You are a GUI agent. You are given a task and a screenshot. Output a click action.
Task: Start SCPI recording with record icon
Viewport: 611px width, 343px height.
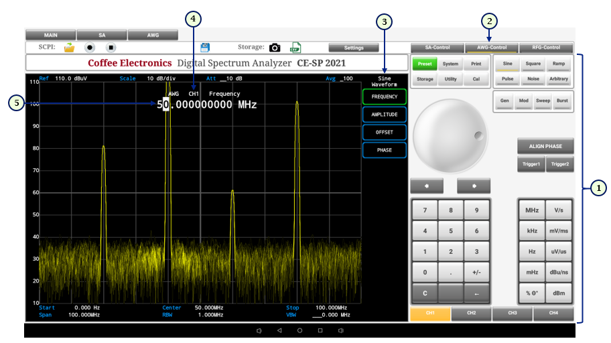coord(90,48)
